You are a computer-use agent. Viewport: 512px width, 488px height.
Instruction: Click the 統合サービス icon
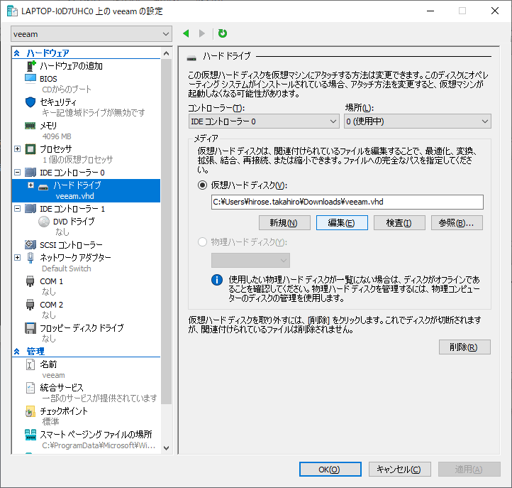30,388
